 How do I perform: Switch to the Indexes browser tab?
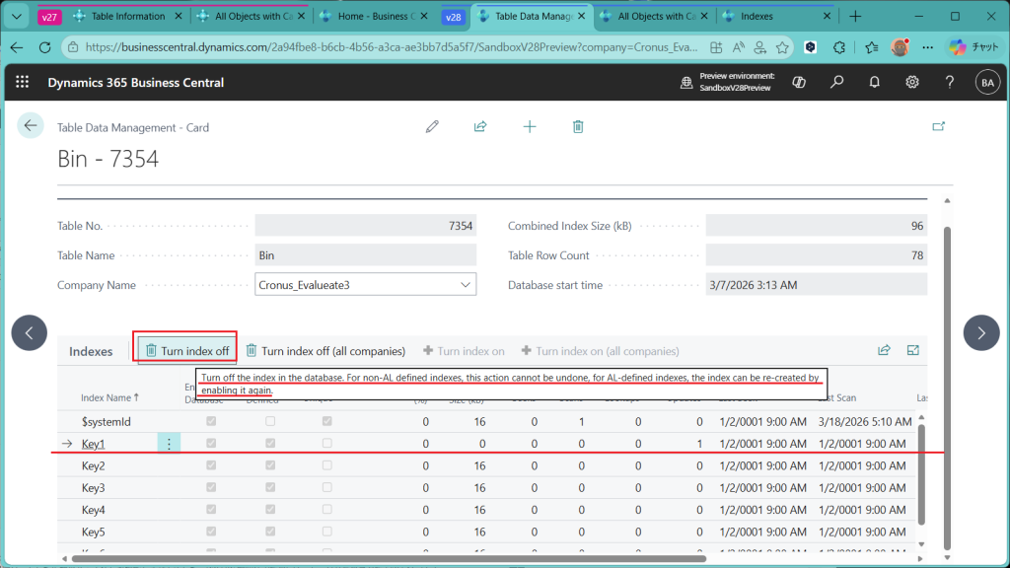pos(757,17)
